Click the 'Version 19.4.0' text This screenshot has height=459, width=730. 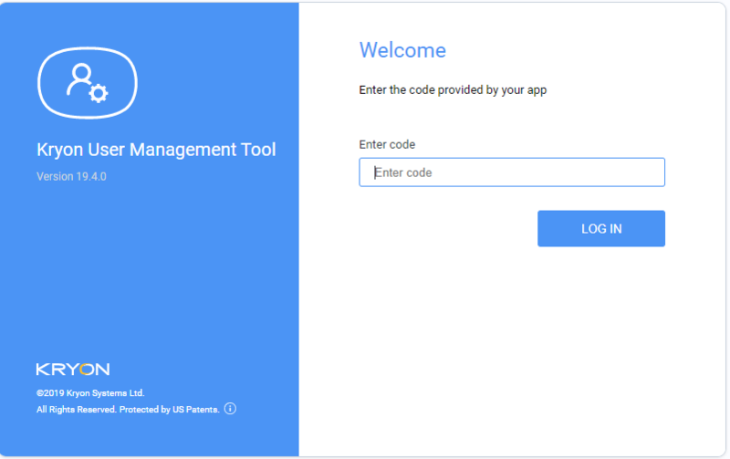[x=71, y=176]
